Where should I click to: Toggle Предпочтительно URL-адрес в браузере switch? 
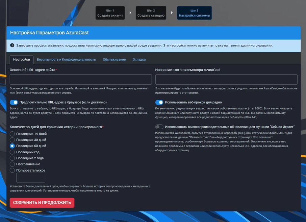(14, 102)
